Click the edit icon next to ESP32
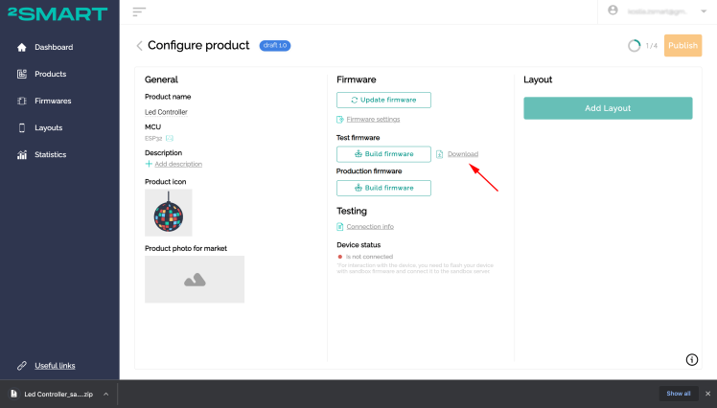 coord(170,139)
